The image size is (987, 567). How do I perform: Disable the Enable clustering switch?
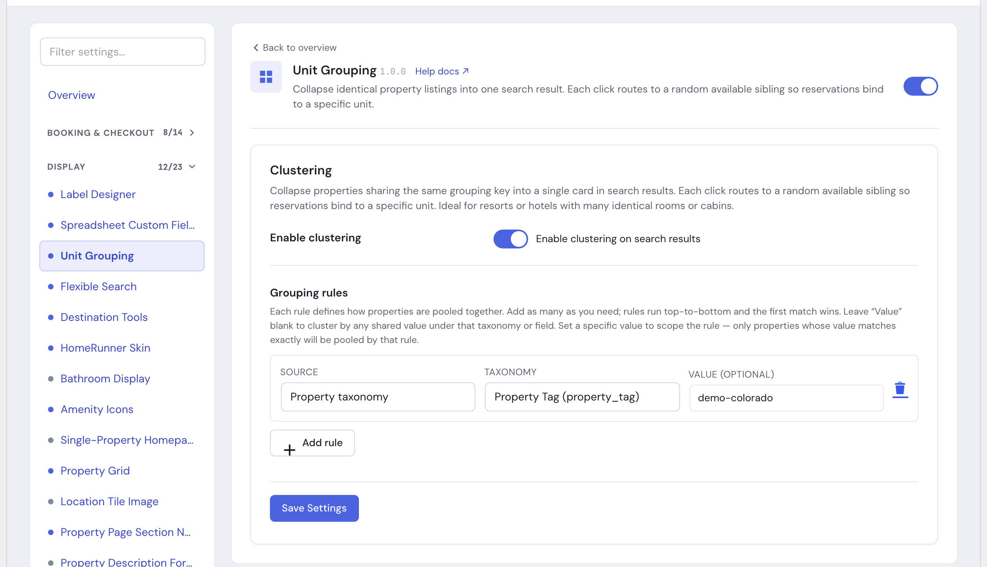pyautogui.click(x=511, y=239)
